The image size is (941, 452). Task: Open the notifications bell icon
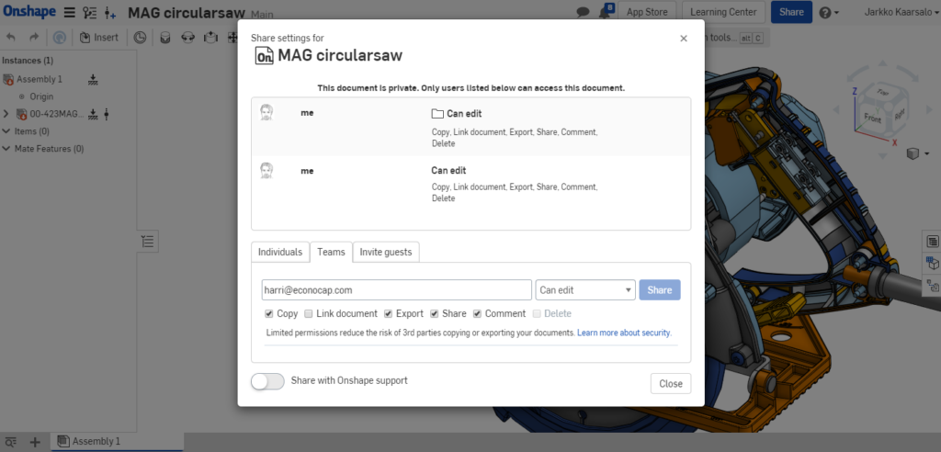[x=605, y=12]
